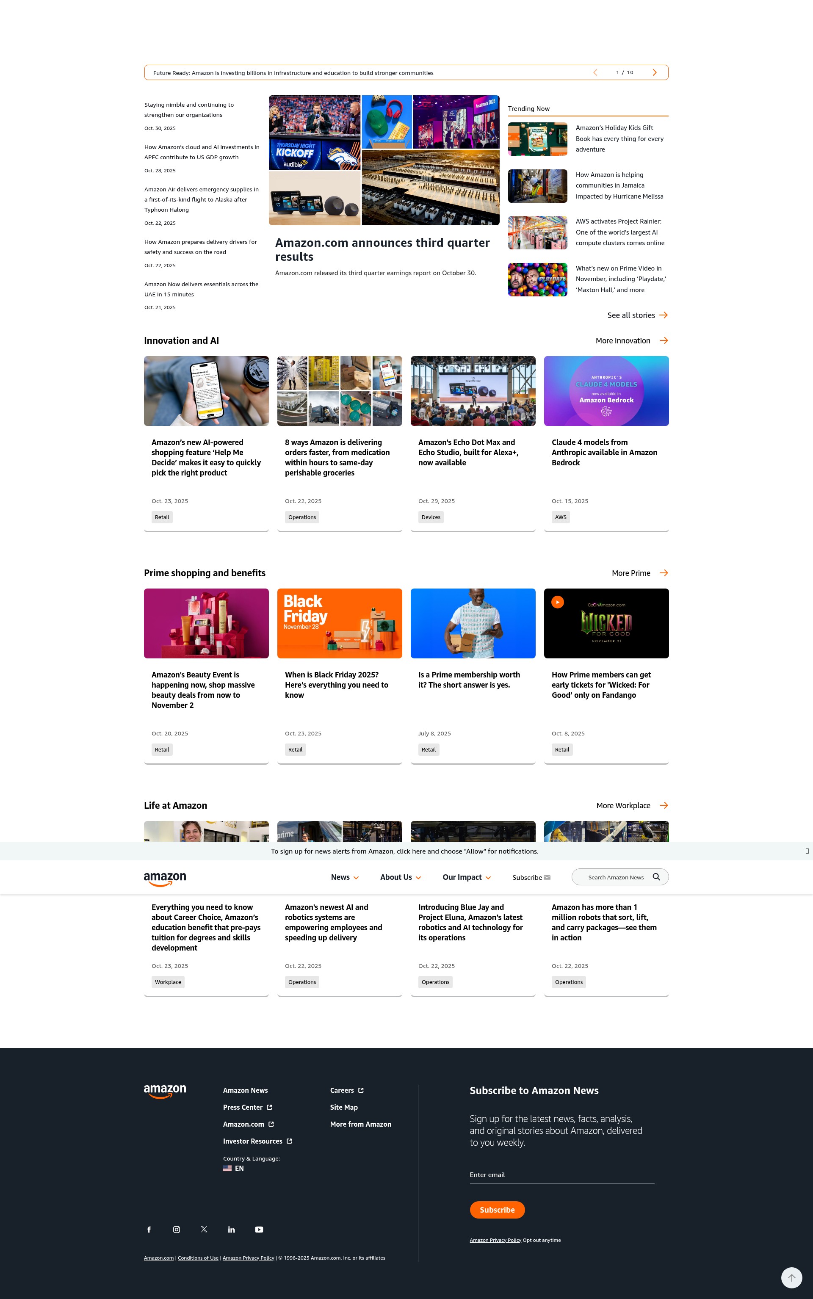Click the Devices tag on Echo card

(x=431, y=517)
